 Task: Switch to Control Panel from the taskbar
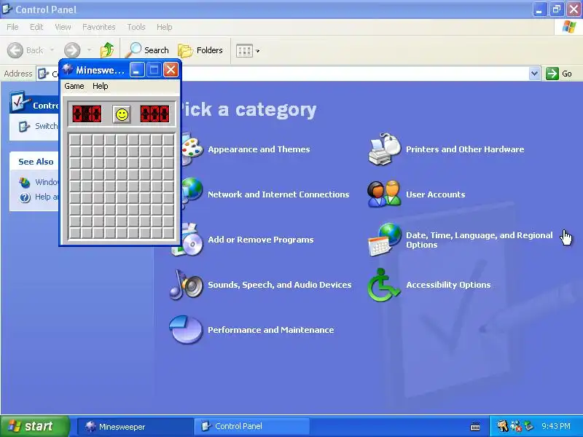(251, 427)
